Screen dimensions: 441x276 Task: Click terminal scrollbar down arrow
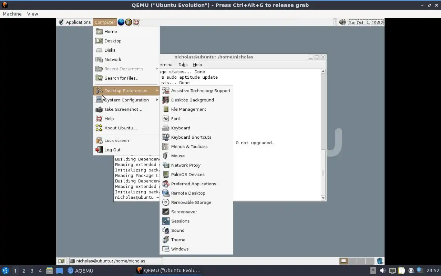[323, 198]
